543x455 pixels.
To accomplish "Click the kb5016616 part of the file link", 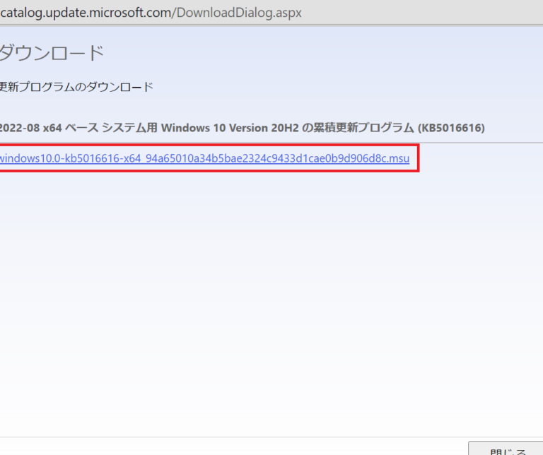I will point(89,158).
